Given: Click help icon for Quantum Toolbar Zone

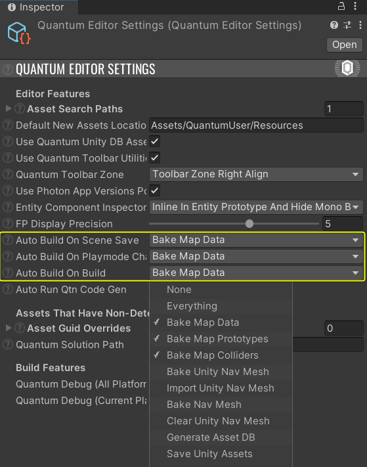Looking at the screenshot, I should point(8,174).
